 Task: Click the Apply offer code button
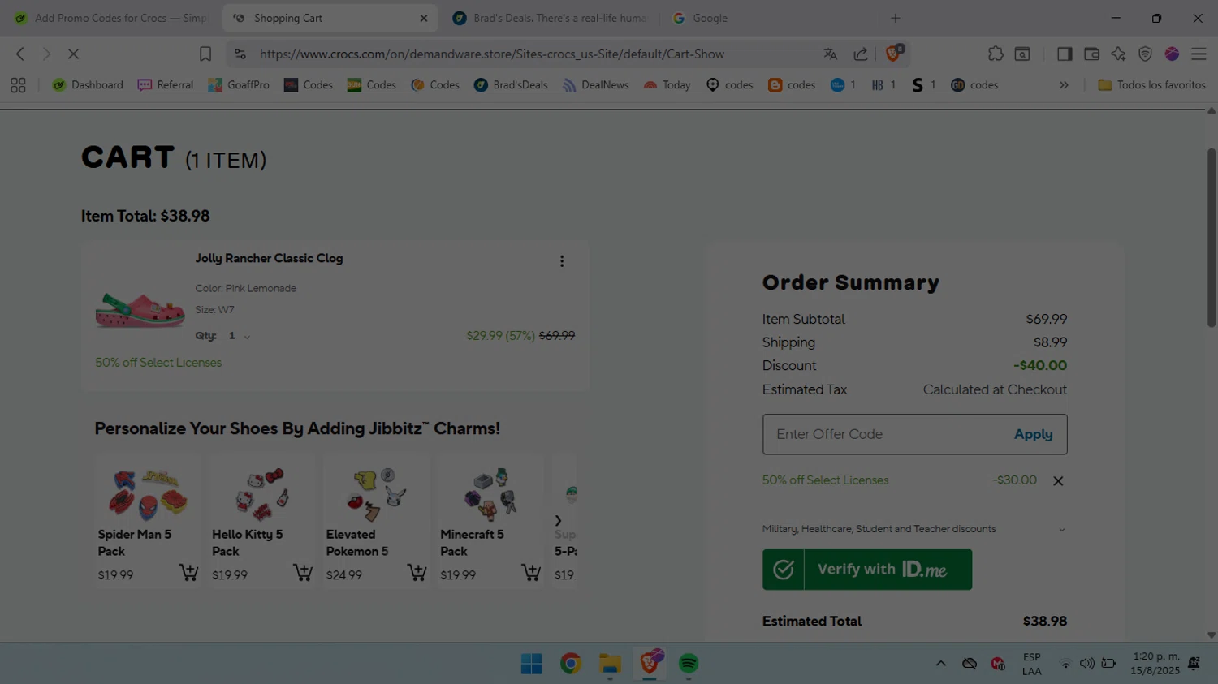[1033, 434]
